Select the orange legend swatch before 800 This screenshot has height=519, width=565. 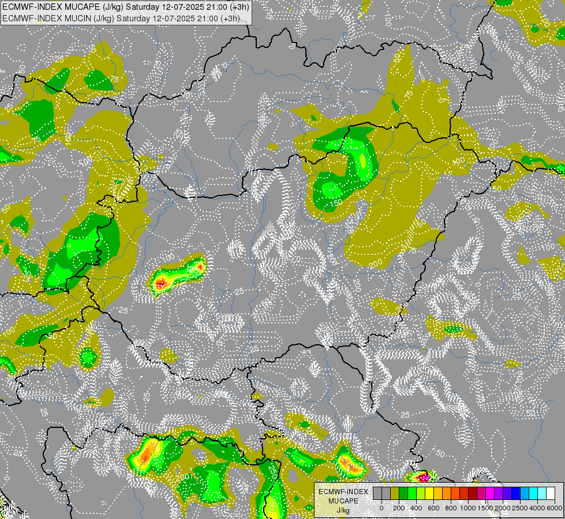click(447, 494)
